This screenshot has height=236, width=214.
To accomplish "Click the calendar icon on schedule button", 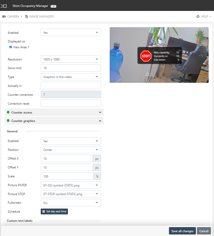I will pyautogui.click(x=44, y=211).
